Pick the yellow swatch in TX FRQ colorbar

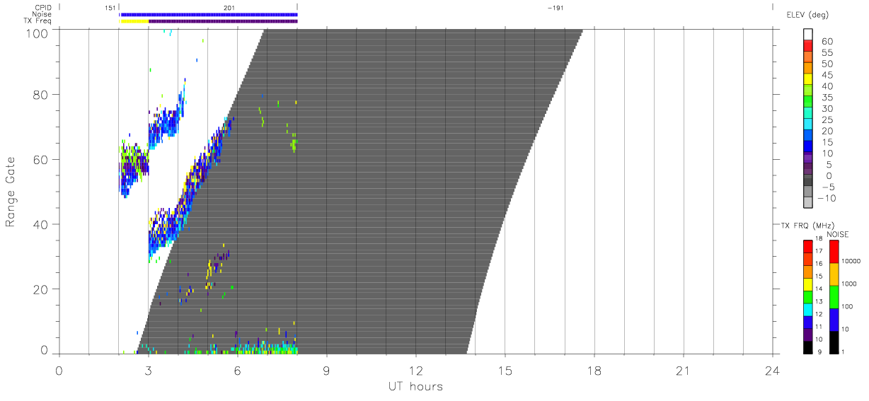tap(808, 284)
